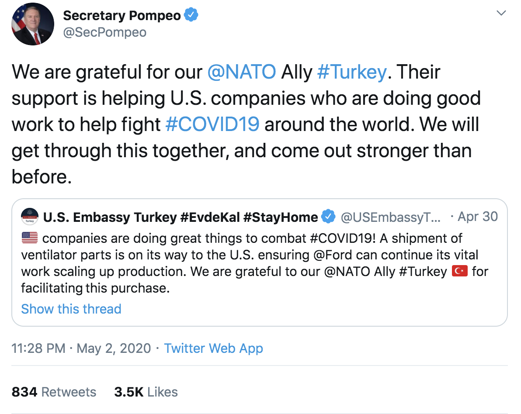The height and width of the screenshot is (414, 521).
Task: Click the verified badge beside Secretary Pompeo
Action: click(191, 16)
